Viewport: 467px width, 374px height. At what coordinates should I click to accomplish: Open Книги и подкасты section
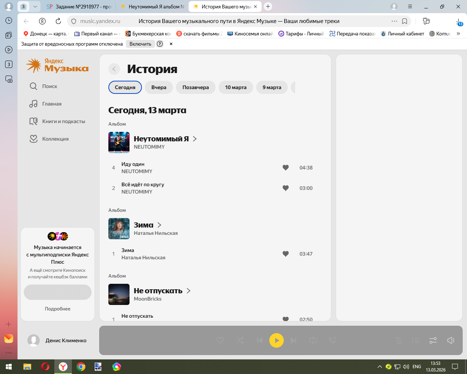tap(57, 121)
